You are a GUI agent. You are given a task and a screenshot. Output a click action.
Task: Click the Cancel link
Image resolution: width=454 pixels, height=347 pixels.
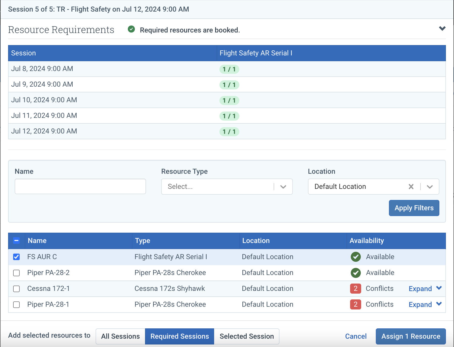356,336
